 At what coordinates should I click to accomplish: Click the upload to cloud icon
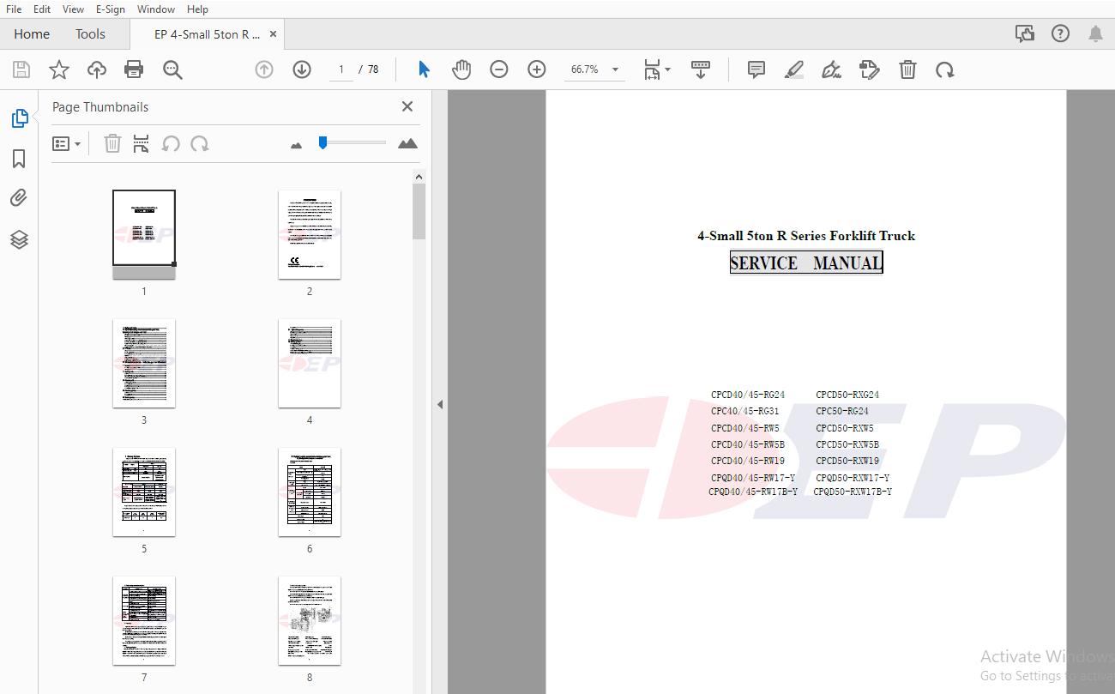(97, 69)
